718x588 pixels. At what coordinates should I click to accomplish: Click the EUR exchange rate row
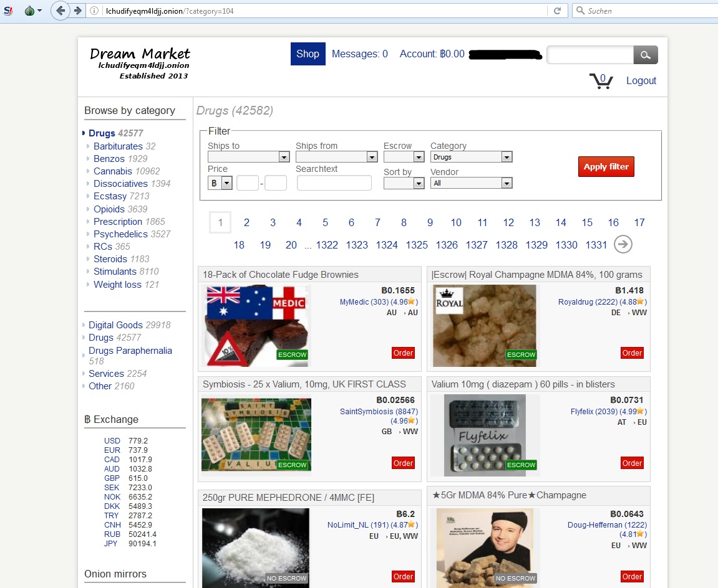[x=126, y=450]
